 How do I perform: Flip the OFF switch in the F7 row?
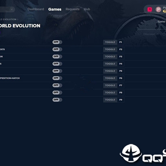[x=57, y=85]
